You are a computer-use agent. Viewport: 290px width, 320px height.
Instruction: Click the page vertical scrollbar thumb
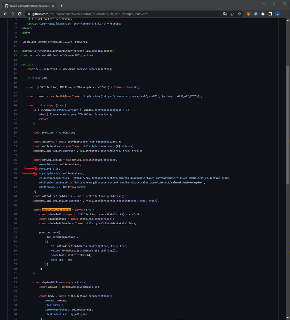(x=288, y=125)
